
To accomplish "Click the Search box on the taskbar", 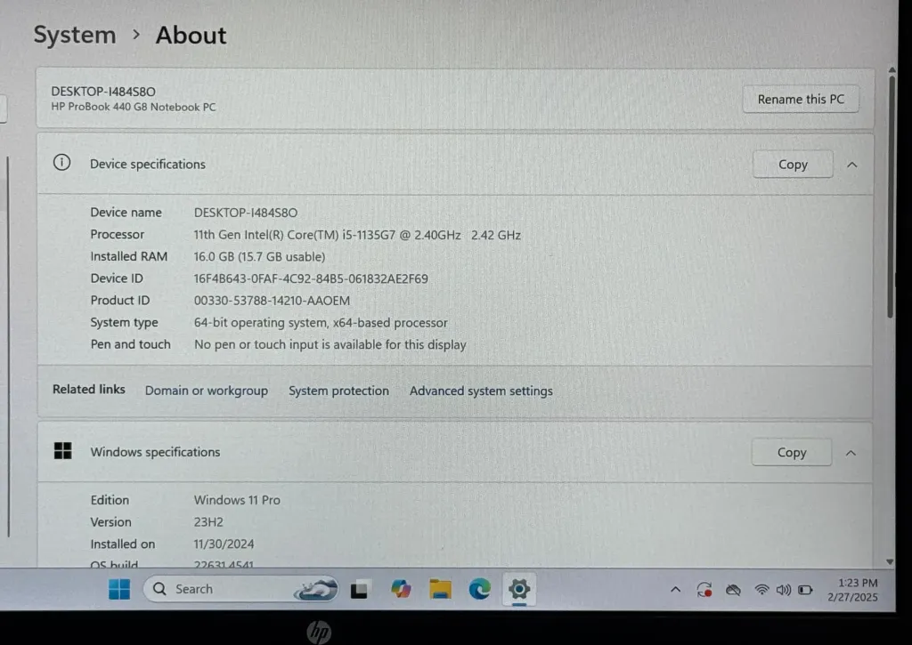I will point(240,589).
